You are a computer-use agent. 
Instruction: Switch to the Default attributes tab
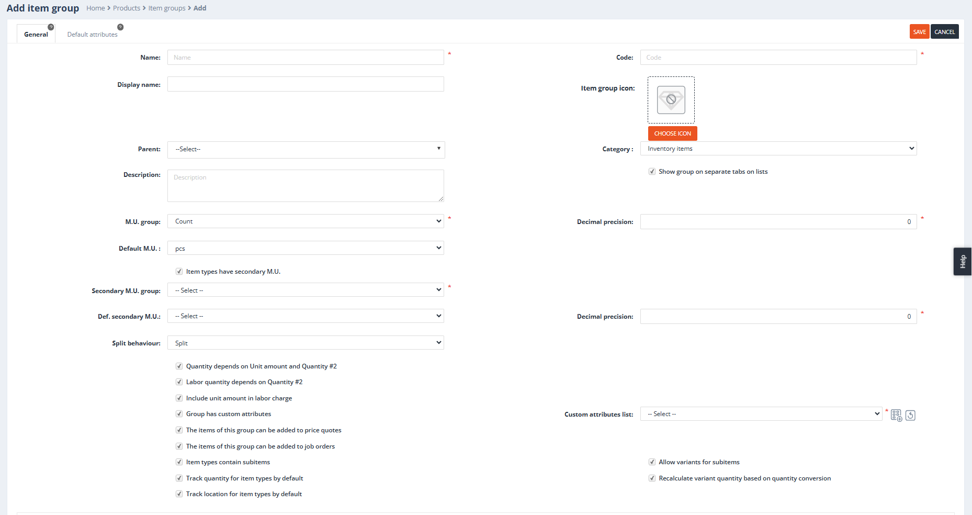[x=92, y=35]
